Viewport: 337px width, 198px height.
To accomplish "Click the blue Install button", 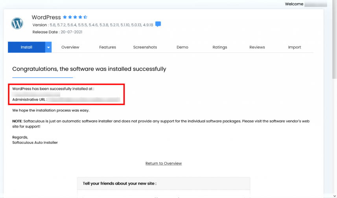I will 26,47.
